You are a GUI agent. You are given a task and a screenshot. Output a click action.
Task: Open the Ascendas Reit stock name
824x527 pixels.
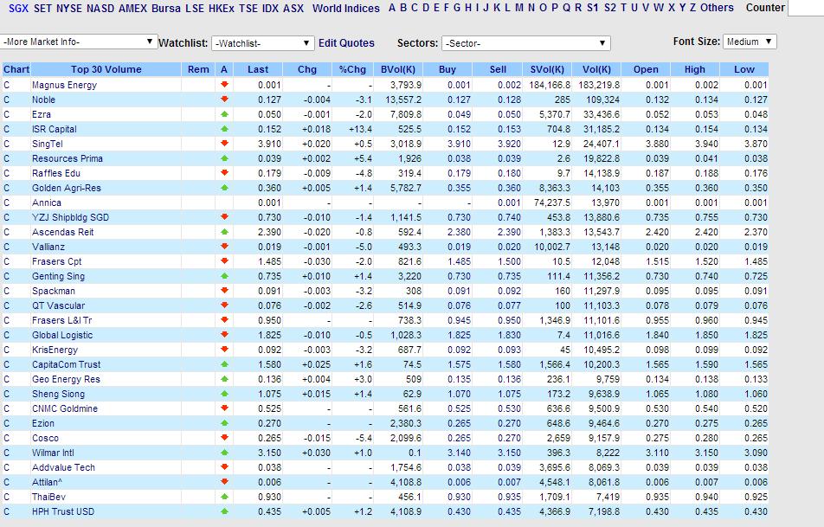click(62, 232)
